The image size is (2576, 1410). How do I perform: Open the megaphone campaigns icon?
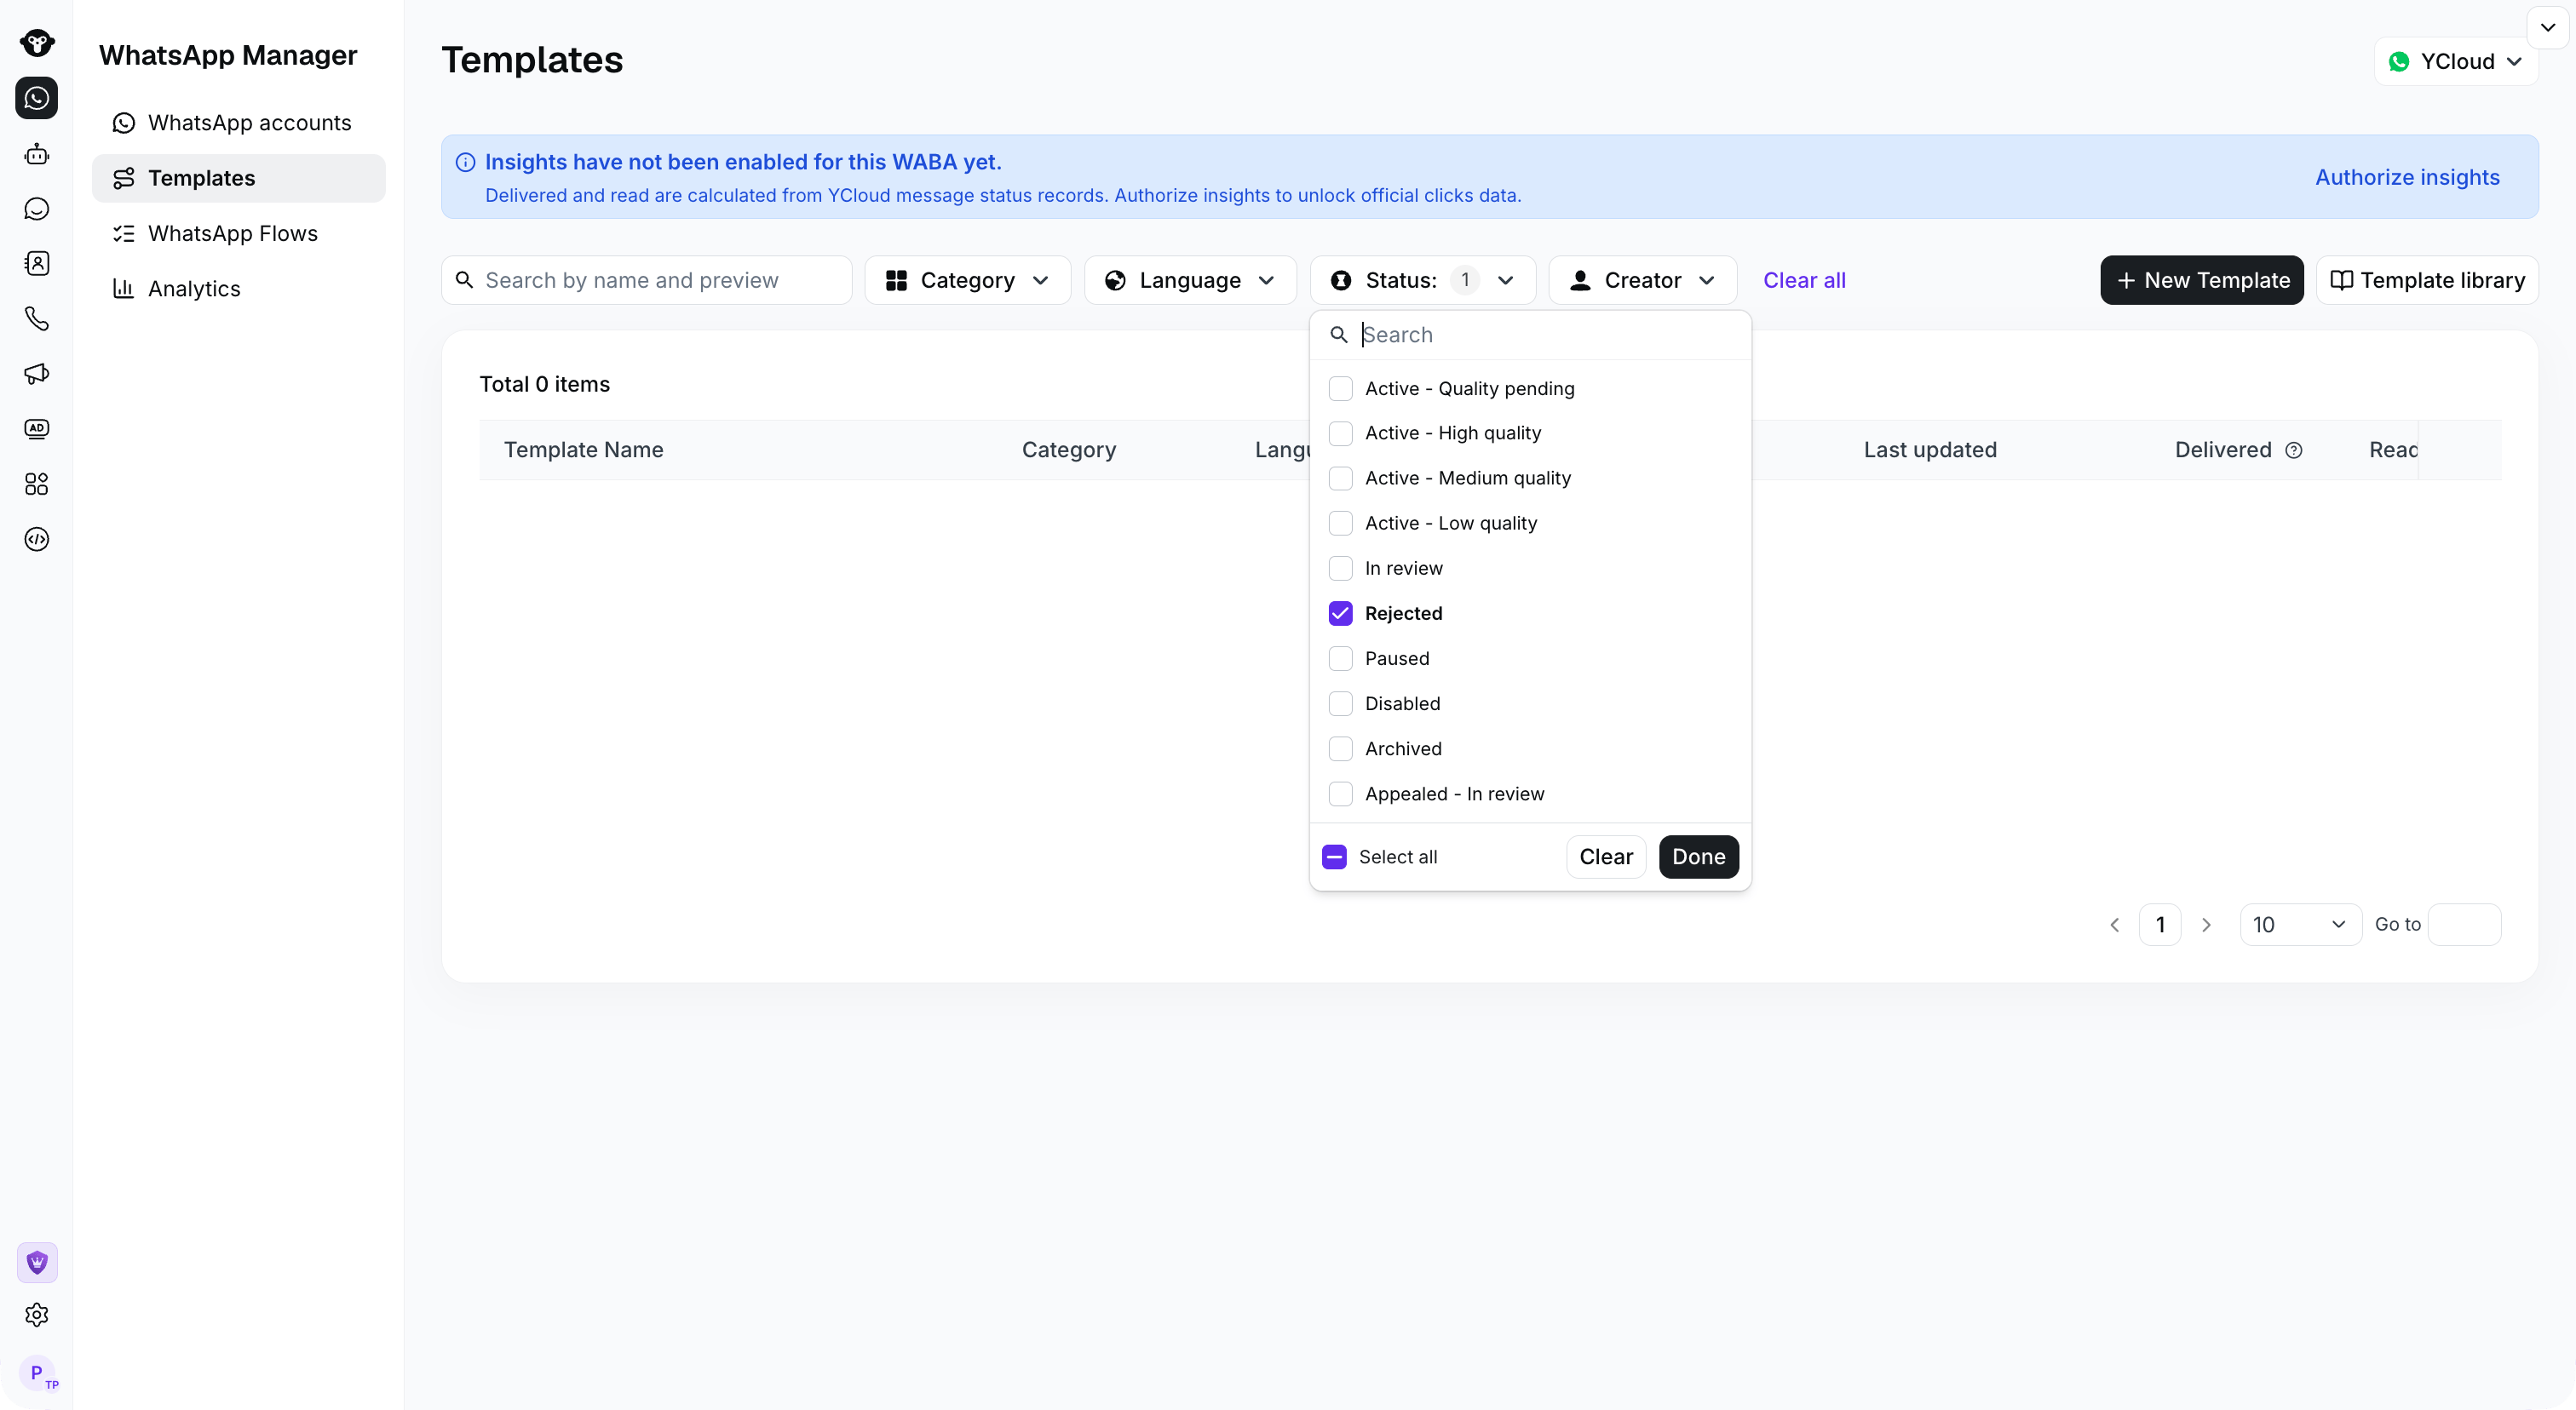[x=37, y=374]
